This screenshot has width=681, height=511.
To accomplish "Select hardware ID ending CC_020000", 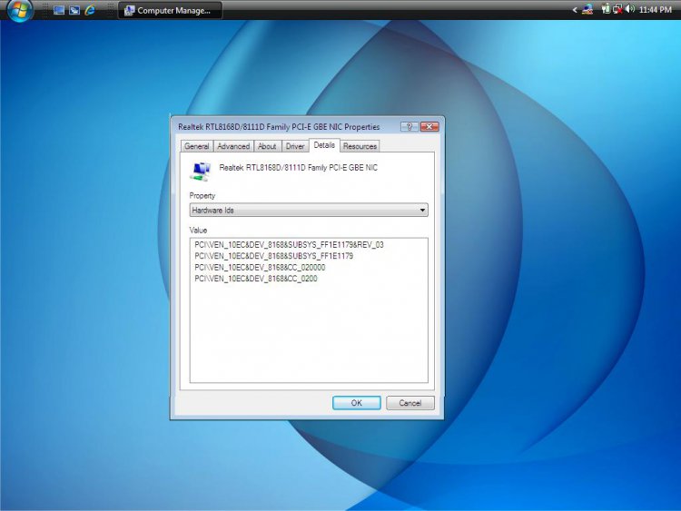I will (260, 268).
